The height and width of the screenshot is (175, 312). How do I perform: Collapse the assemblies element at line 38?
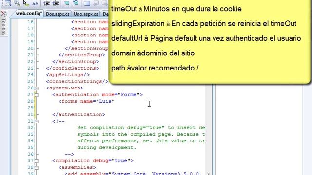click(37, 168)
